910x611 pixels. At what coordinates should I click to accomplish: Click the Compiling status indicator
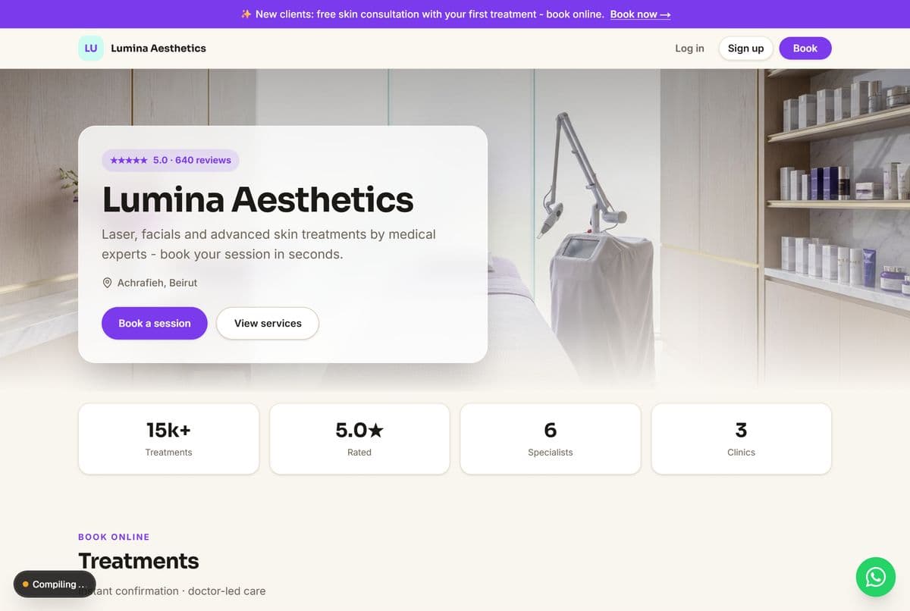pos(55,584)
